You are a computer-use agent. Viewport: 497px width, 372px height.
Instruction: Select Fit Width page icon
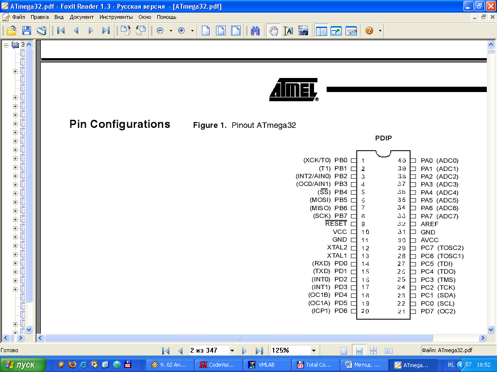tap(235, 31)
